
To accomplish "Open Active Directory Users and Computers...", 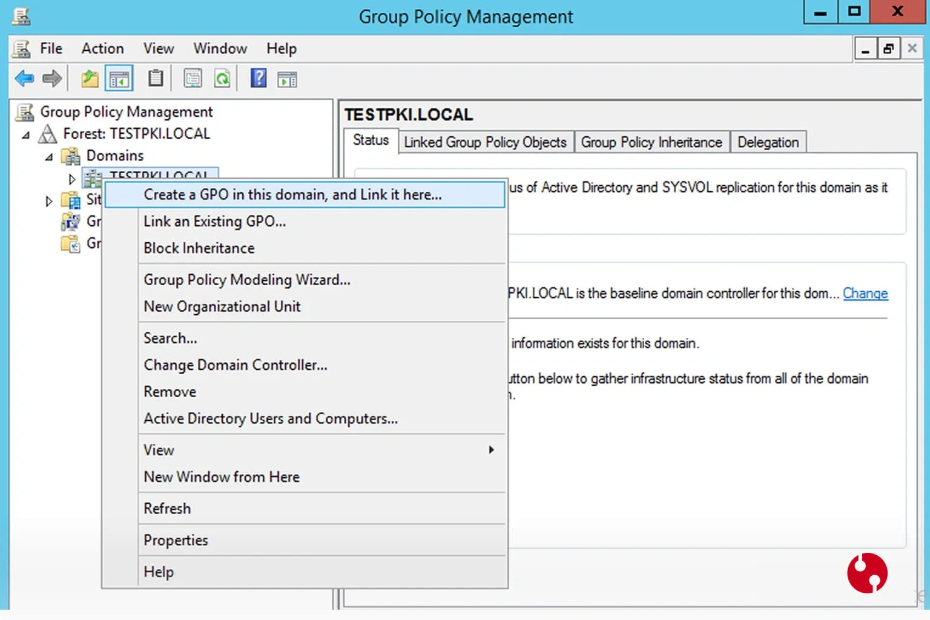I will tap(305, 418).
